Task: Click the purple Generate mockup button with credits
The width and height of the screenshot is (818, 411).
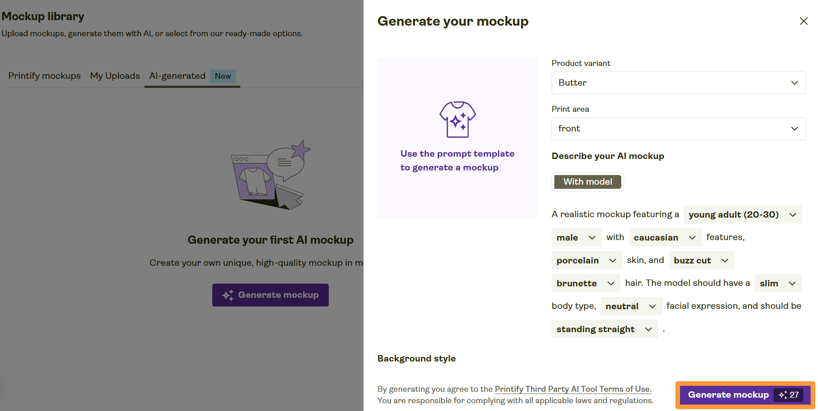Action: 729,395
